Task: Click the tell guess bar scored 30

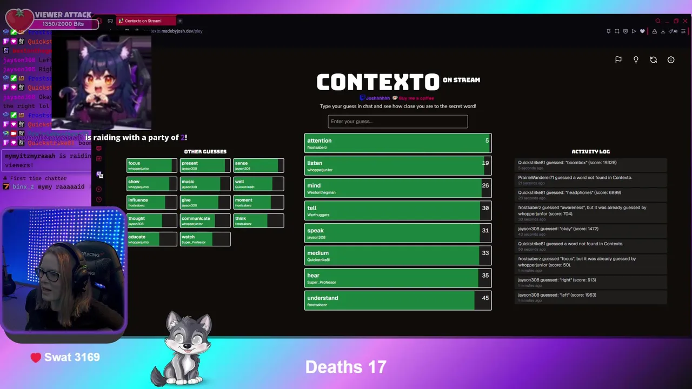Action: 398,211
